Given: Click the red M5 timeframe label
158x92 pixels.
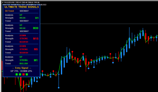Looking at the screenshot, I should click(36, 49).
